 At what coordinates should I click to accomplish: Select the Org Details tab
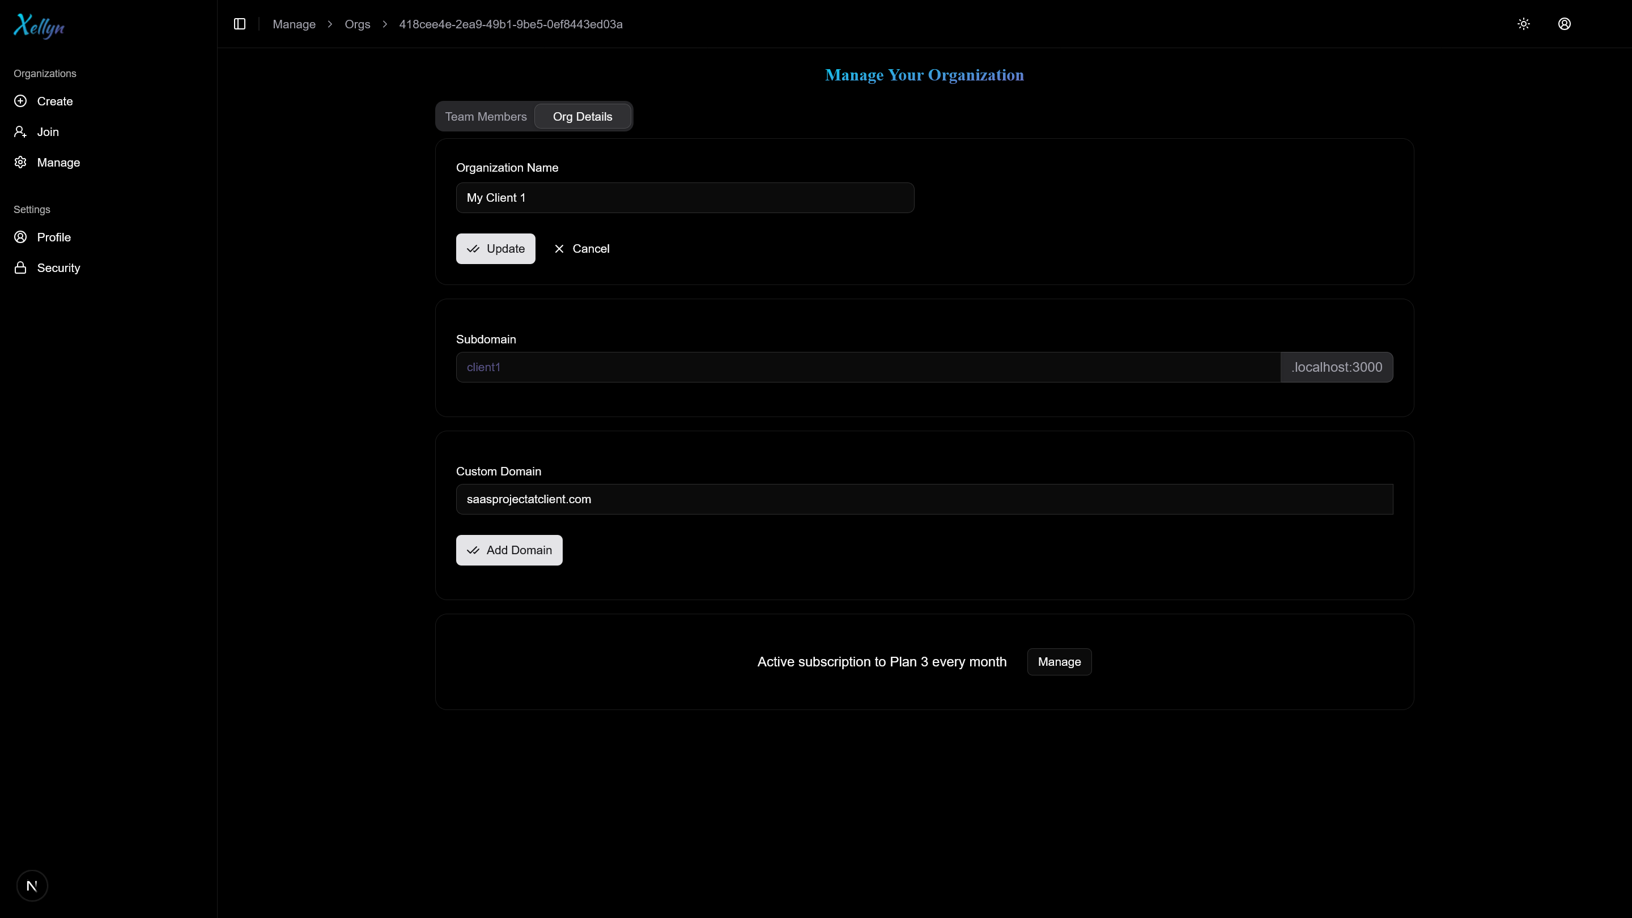point(582,117)
